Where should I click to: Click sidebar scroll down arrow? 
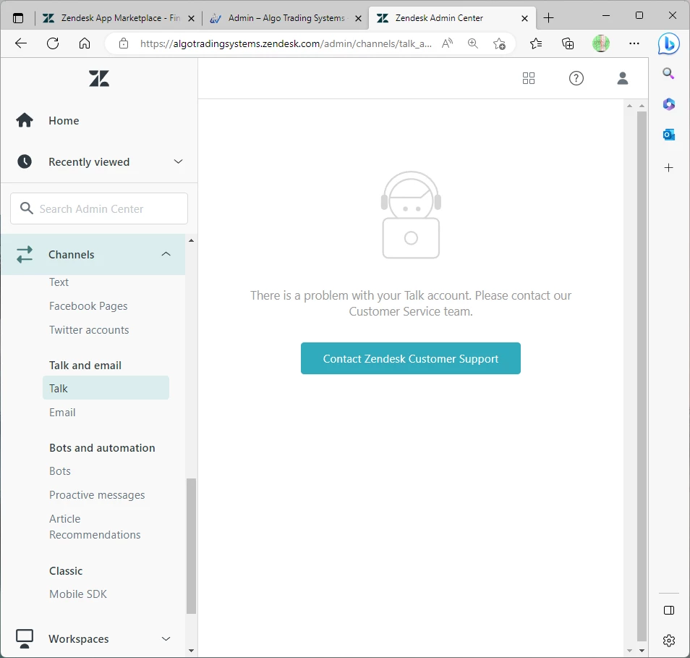(191, 651)
